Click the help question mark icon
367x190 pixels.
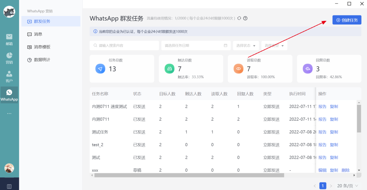[x=246, y=18]
